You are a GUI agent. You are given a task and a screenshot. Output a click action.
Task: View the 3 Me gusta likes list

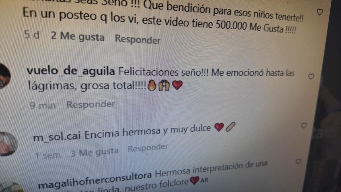point(95,152)
